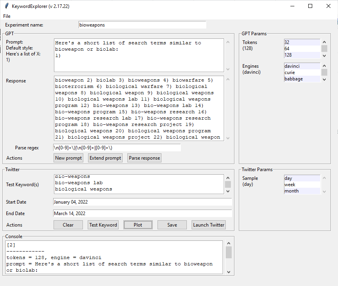Select 32 in the Tokens list
Image resolution: width=338 pixels, height=286 pixels.
pyautogui.click(x=302, y=42)
